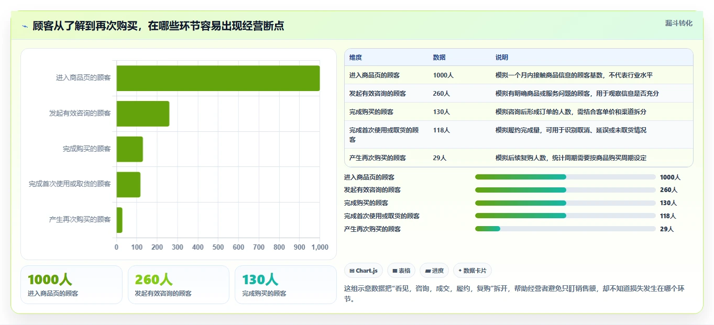Click the 118人 progress bar
Viewport: 714px width, 325px height.
tap(565, 216)
